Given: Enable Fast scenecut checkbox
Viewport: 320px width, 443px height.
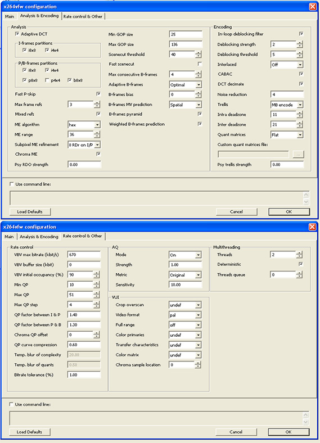Looking at the screenshot, I should 200,64.
